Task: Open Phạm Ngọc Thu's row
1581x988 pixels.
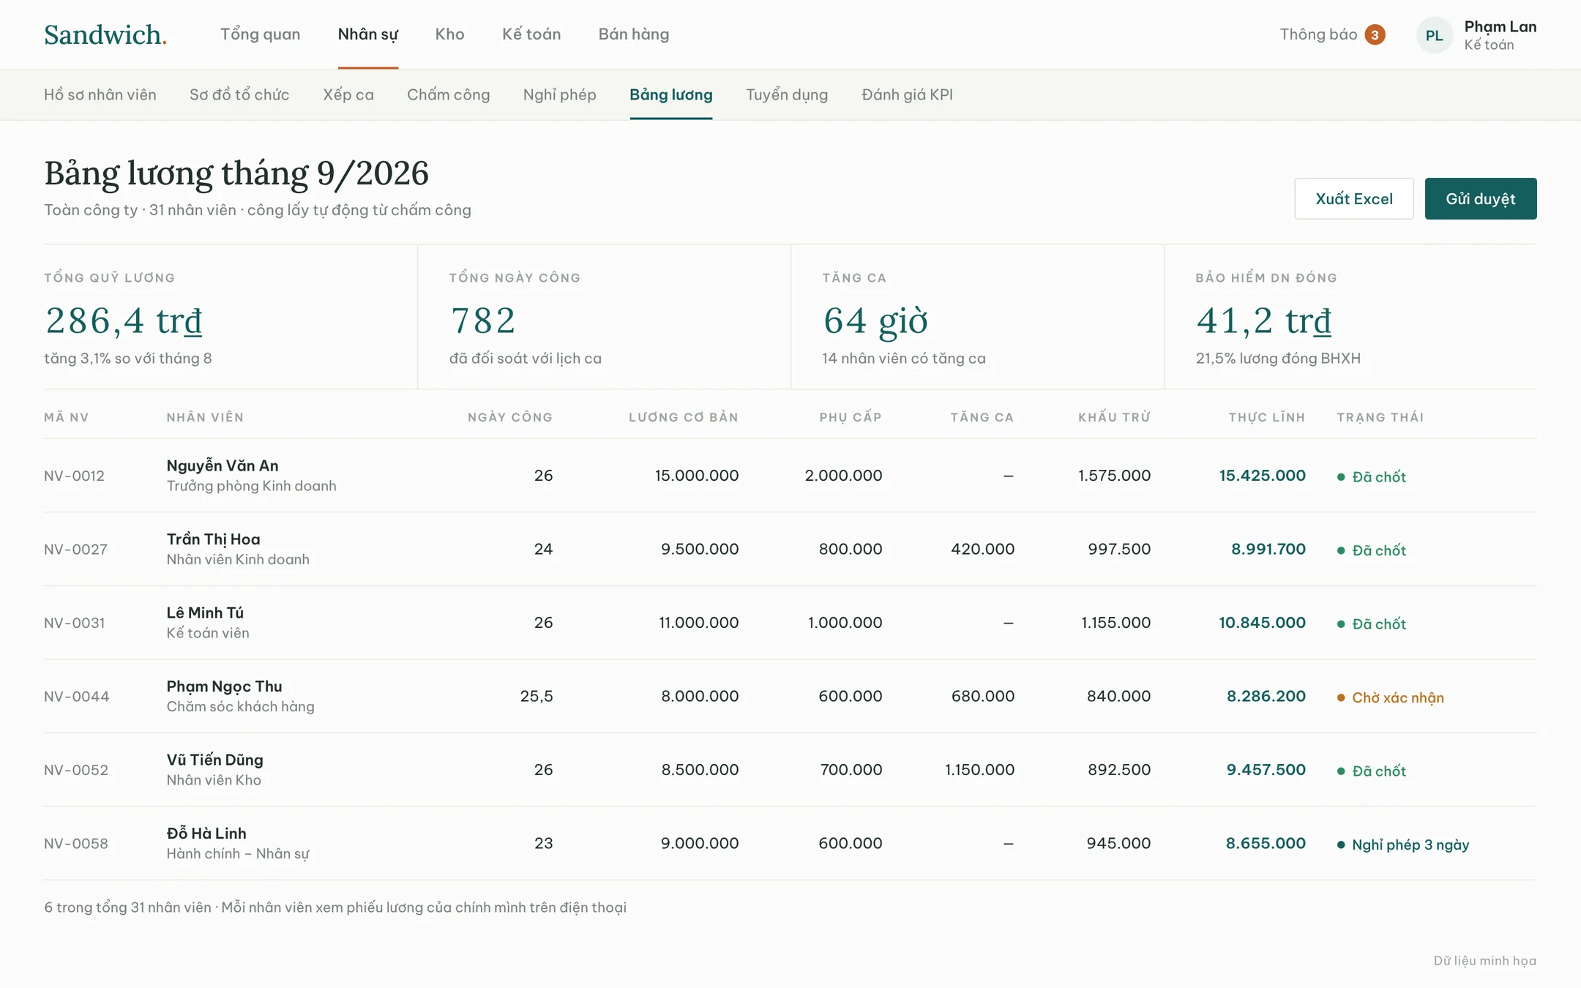Action: pos(790,696)
